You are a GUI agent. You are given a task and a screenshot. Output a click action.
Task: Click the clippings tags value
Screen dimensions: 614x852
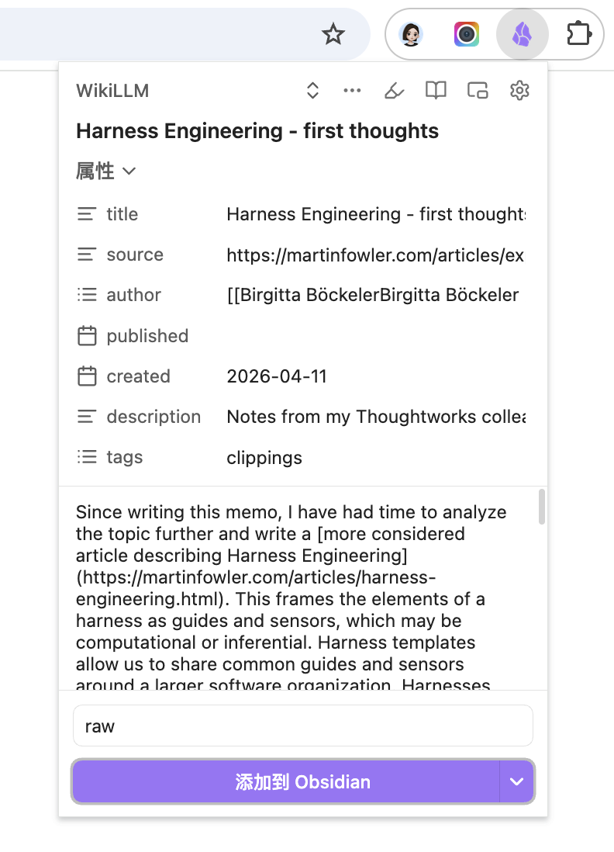[264, 458]
